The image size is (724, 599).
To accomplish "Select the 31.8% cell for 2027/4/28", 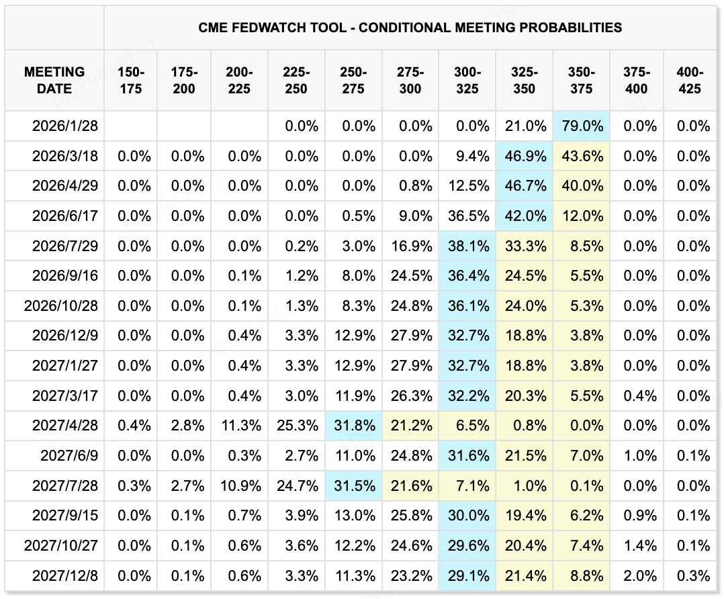I will point(353,426).
